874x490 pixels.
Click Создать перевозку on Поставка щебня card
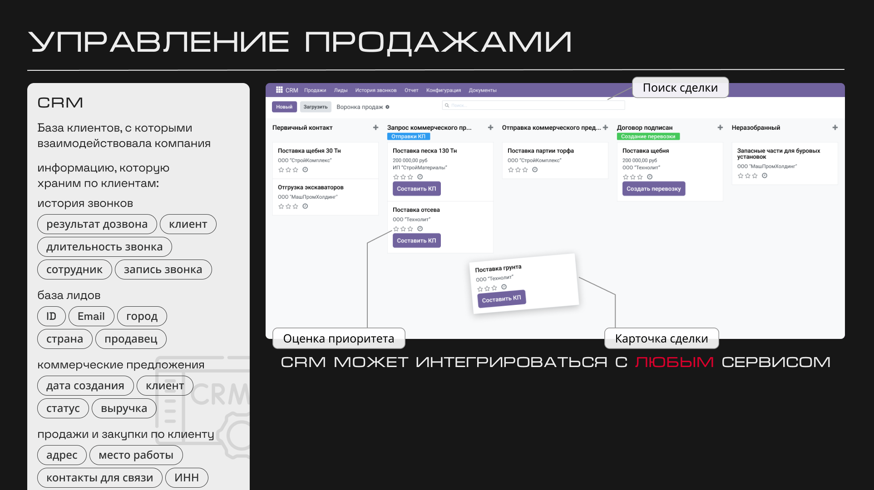coord(653,189)
